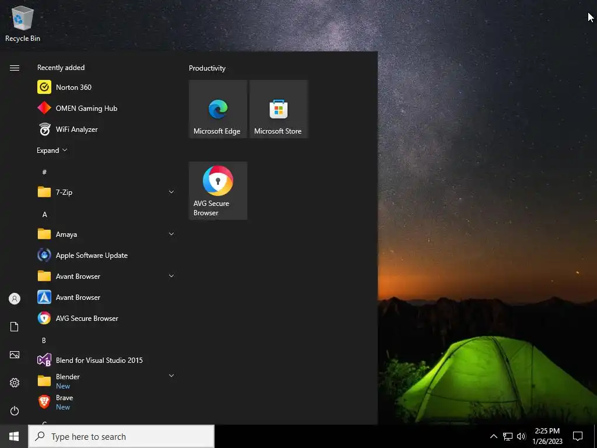The height and width of the screenshot is (448, 597).
Task: Click the Recently added heading
Action: coord(61,68)
